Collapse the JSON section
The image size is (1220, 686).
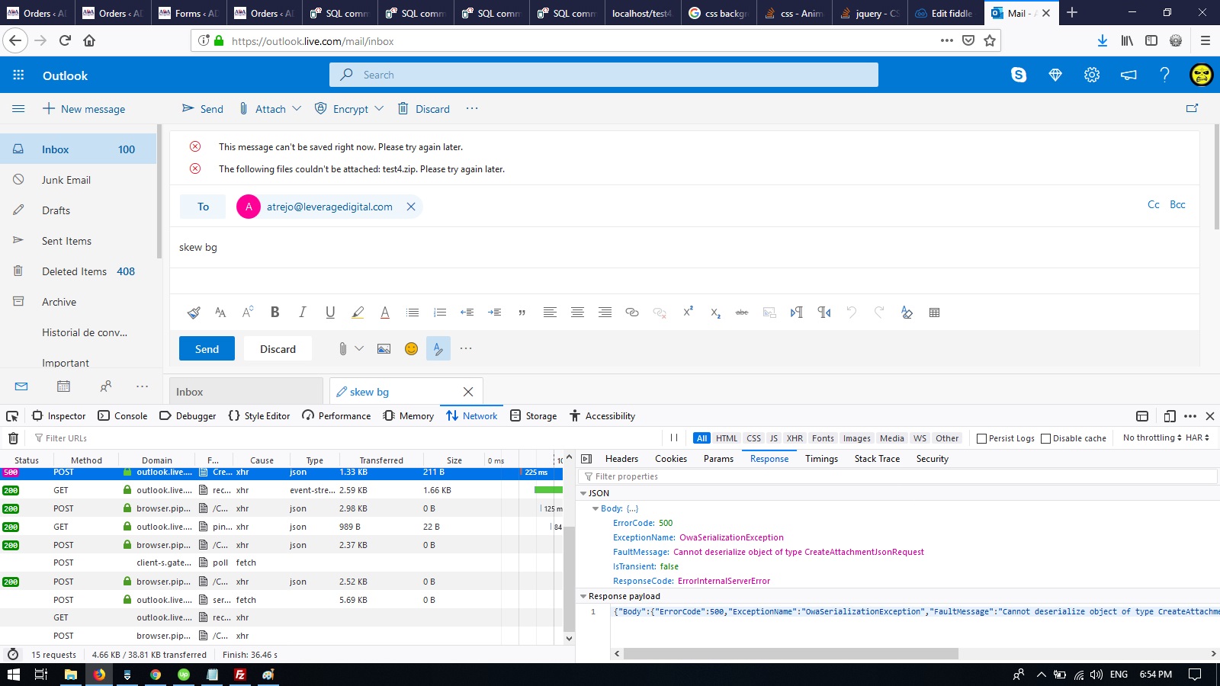(x=583, y=493)
